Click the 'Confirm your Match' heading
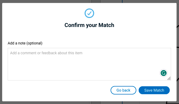Viewport: 179px width, 104px height. [89, 25]
